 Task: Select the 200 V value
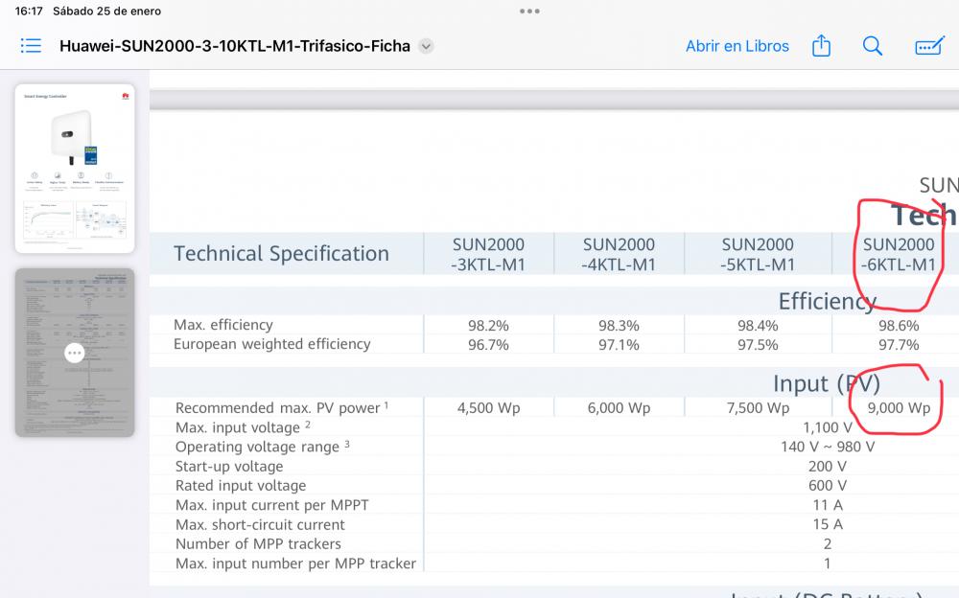[x=827, y=467]
